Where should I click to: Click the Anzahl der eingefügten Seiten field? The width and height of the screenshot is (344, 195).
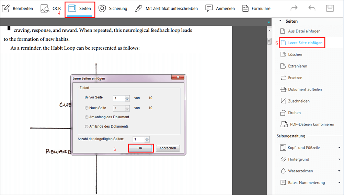(x=139, y=139)
